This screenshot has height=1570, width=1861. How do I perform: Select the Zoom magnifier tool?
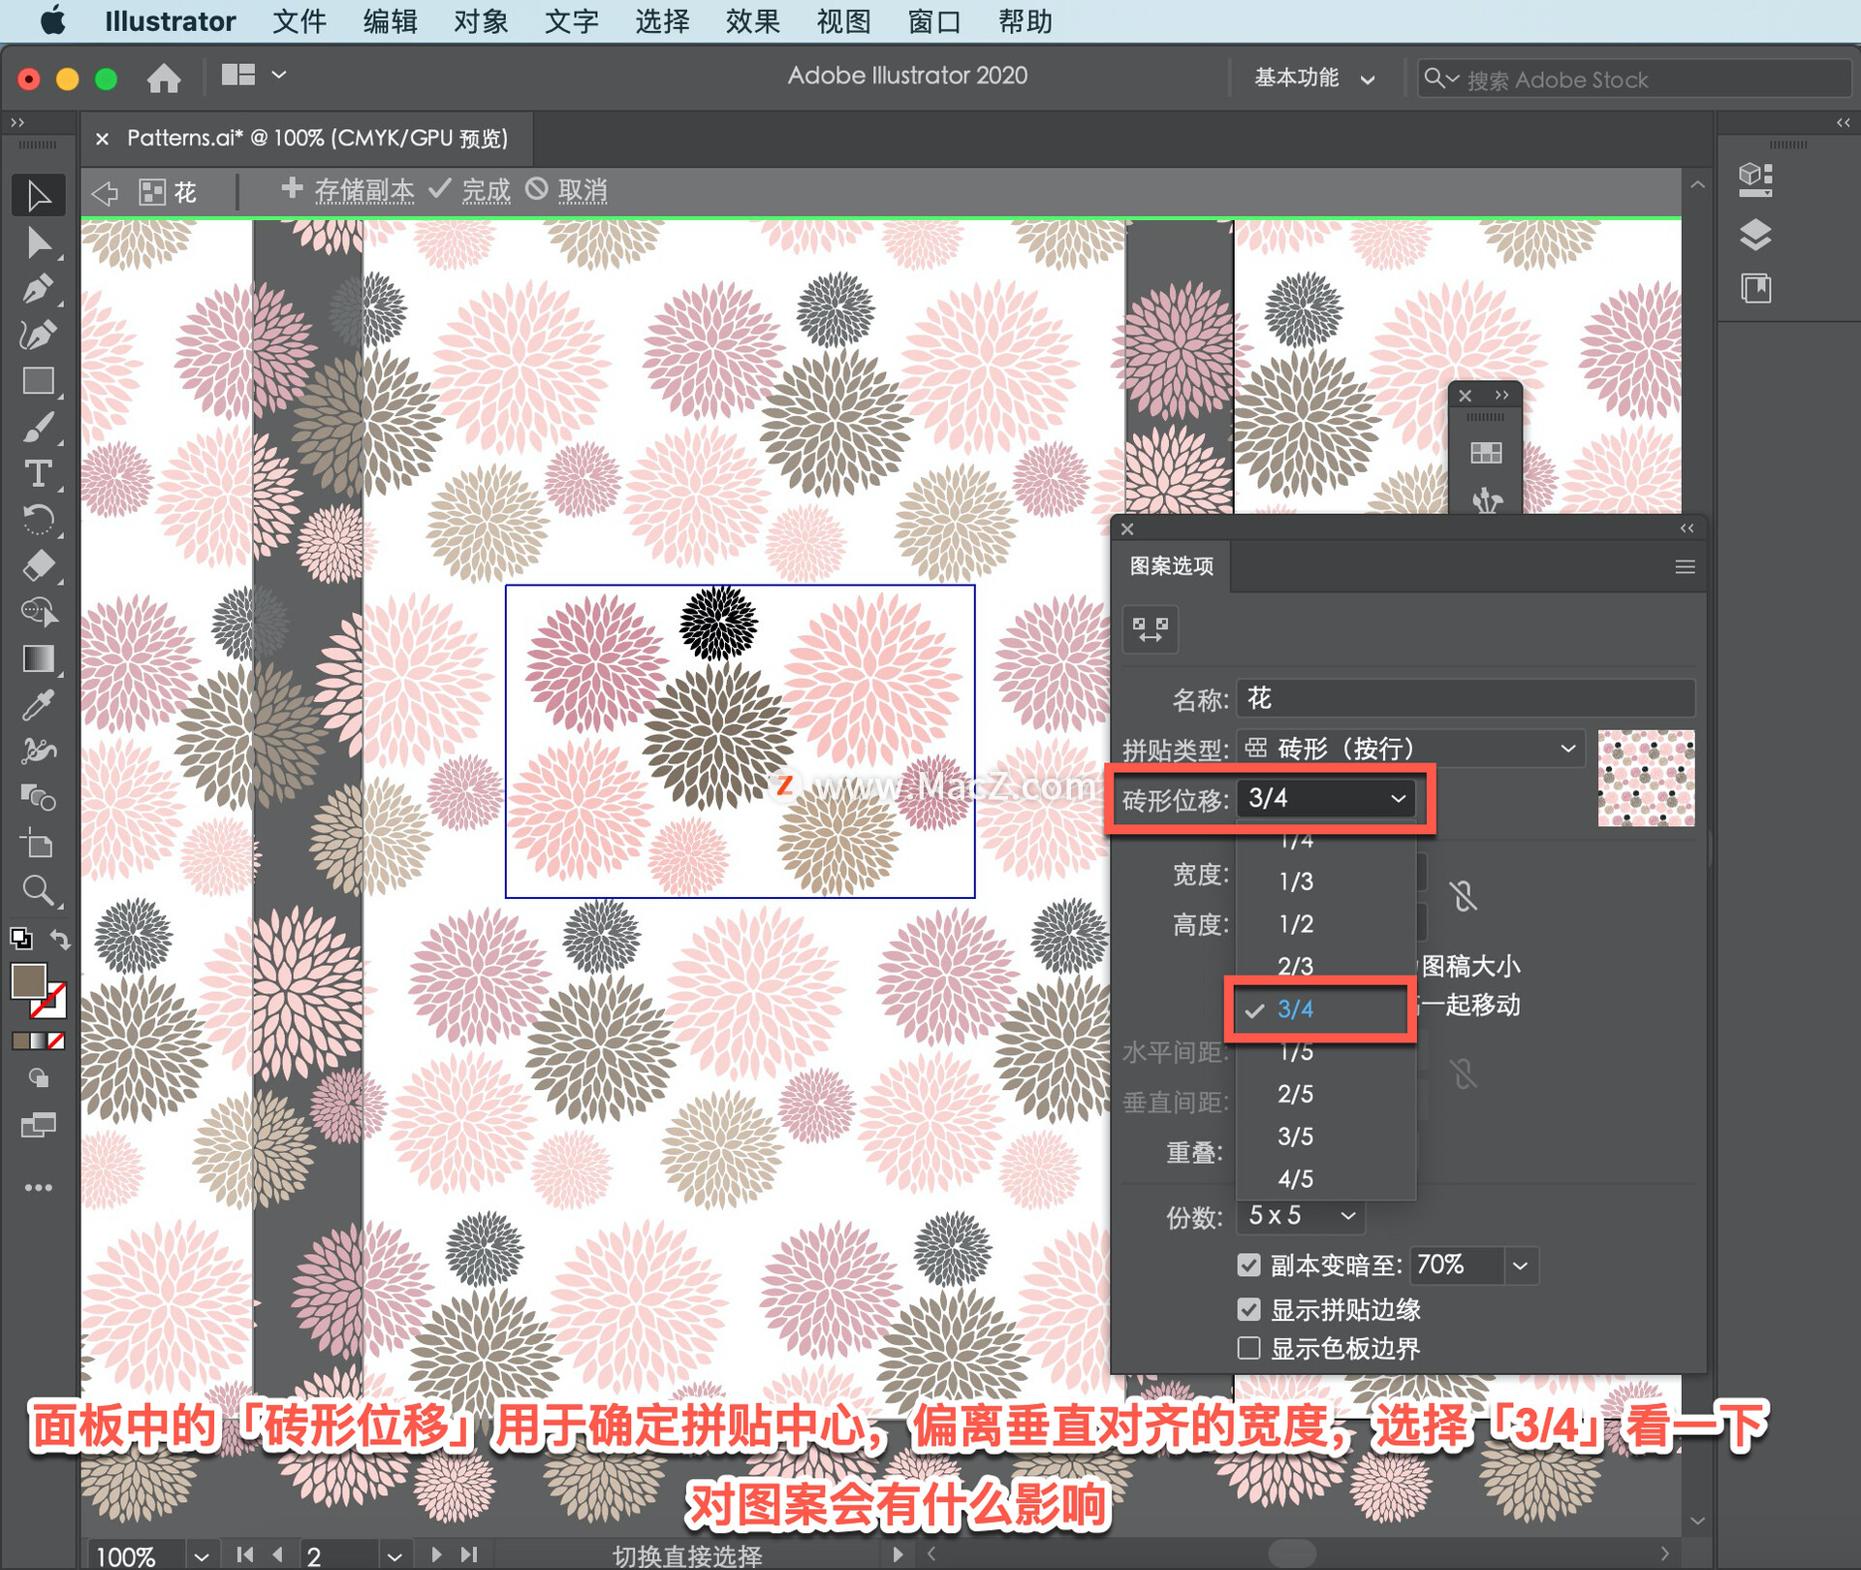click(39, 890)
